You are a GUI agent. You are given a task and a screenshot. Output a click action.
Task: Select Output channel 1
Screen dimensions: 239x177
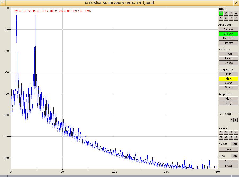click(x=221, y=132)
